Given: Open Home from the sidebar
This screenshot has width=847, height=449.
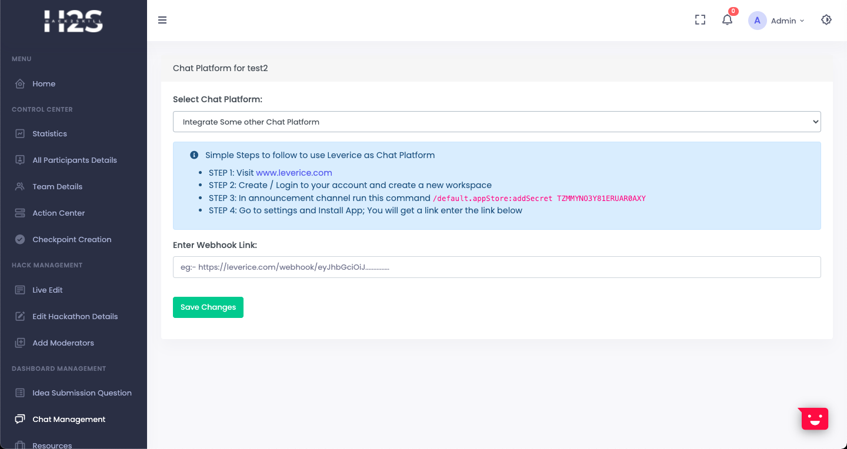Looking at the screenshot, I should [44, 83].
